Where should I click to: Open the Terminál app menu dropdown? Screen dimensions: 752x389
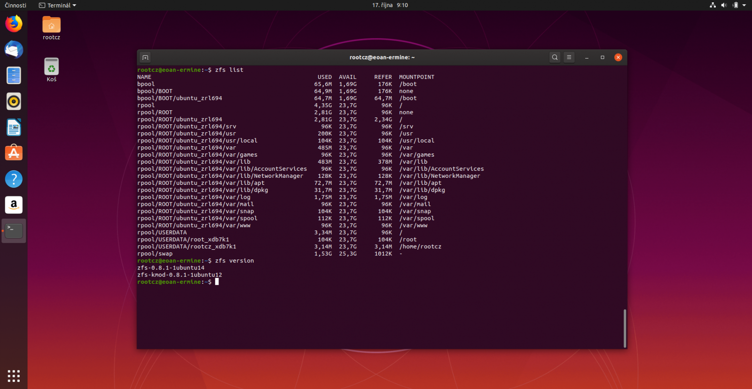(x=57, y=5)
